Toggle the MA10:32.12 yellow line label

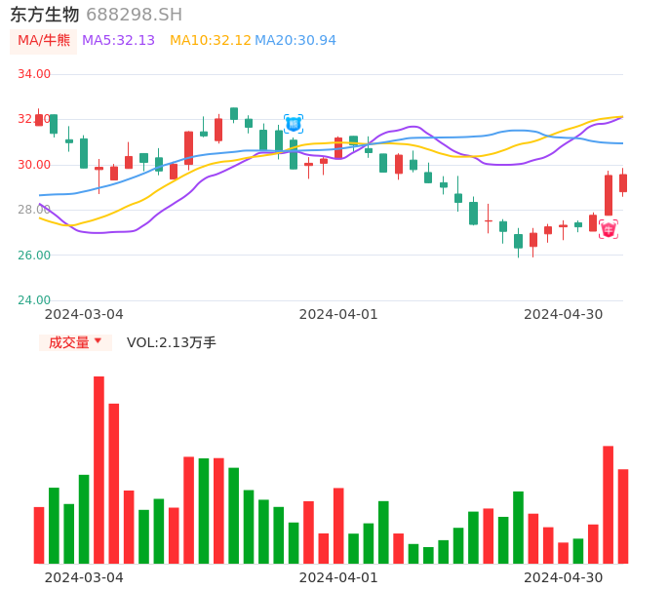210,41
